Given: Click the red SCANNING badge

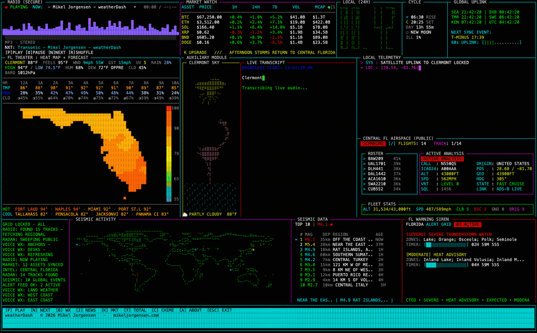Looking at the screenshot, I should pyautogui.click(x=373, y=144).
